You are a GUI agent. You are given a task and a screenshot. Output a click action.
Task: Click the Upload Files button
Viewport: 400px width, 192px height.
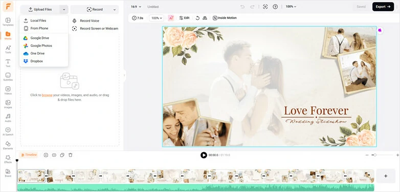40,10
